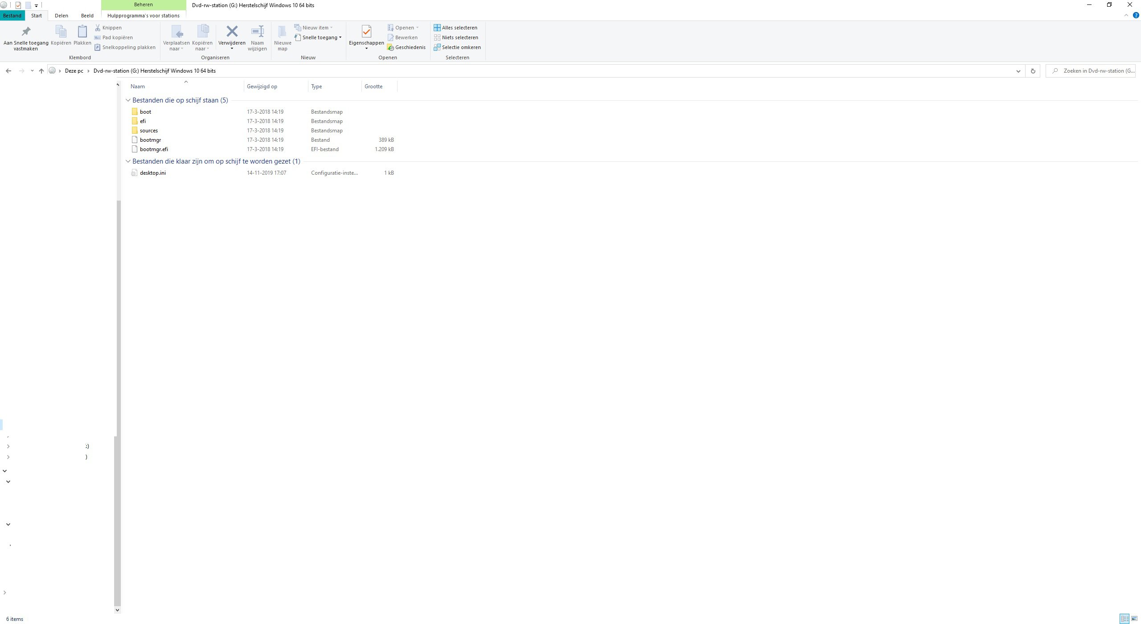Click the navigation pane vertical scrollbar
The image size is (1141, 624).
tap(118, 312)
